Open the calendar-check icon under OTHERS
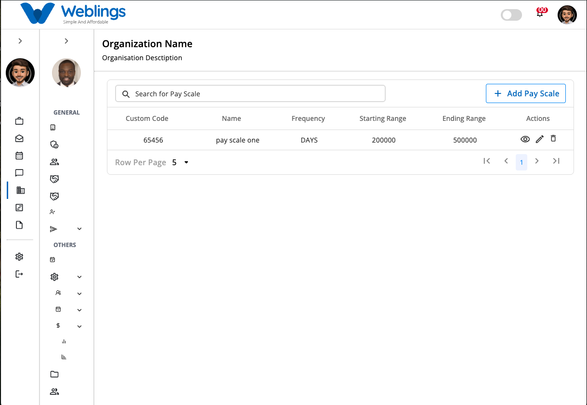This screenshot has width=587, height=405. click(52, 260)
